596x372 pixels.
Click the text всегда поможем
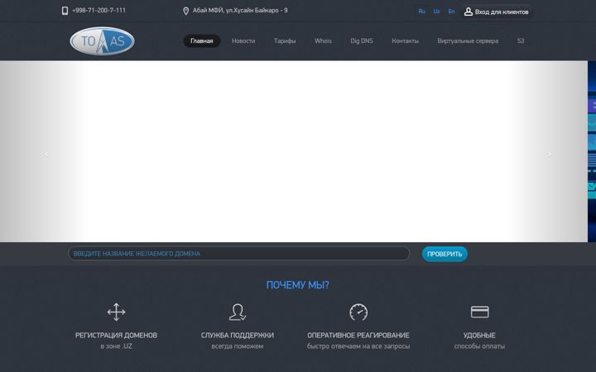[x=238, y=346]
